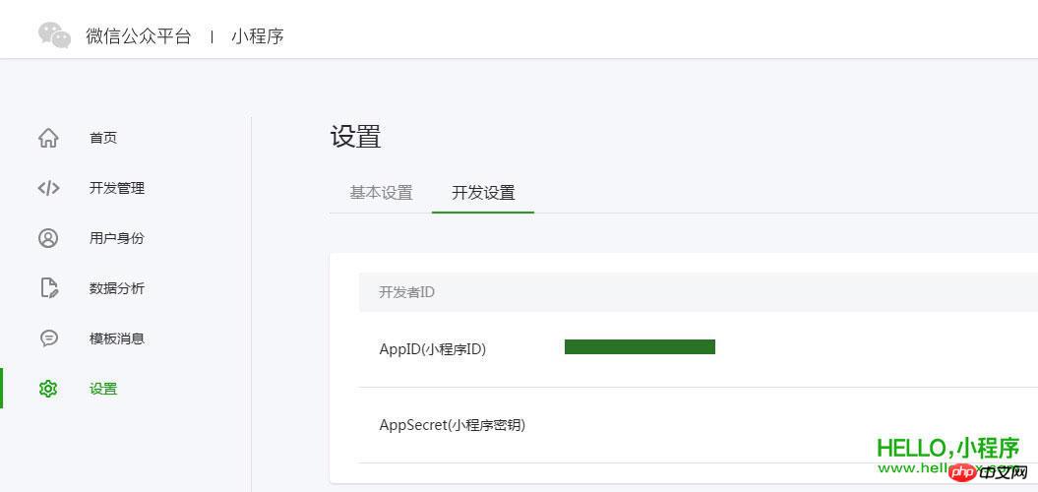Click the AppSecret(小程序密钥) row label
This screenshot has height=492, width=1038.
tap(452, 425)
